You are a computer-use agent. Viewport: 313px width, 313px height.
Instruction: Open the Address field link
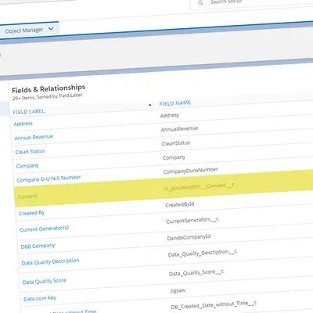23,124
